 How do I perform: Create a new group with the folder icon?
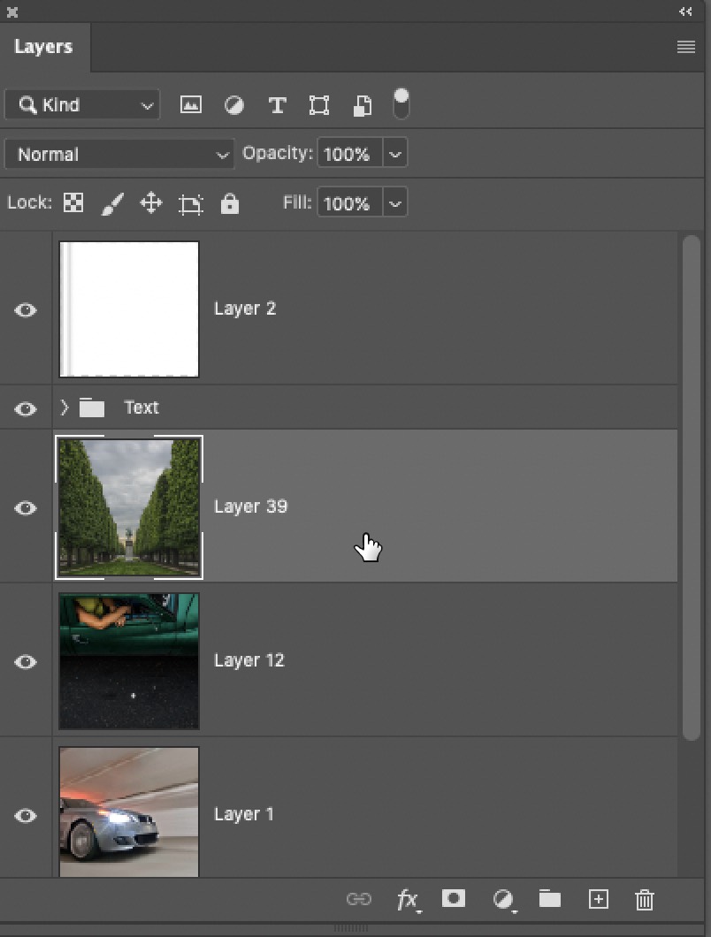[549, 899]
